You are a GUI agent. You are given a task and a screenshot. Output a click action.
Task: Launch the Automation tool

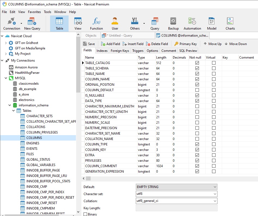coord(192,23)
